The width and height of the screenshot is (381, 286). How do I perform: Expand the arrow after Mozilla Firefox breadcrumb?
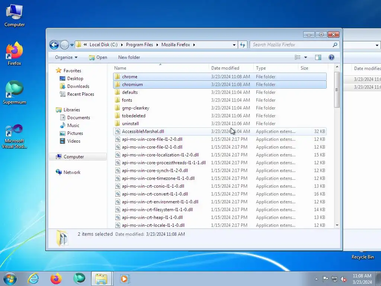(194, 45)
